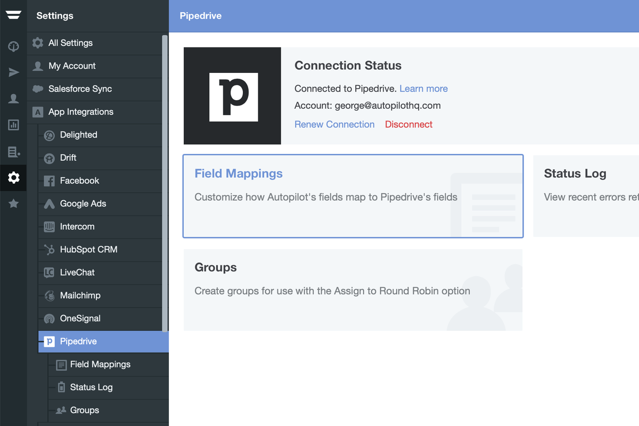Open the dashboard gauge icon in left rail
The height and width of the screenshot is (426, 639).
tap(13, 47)
